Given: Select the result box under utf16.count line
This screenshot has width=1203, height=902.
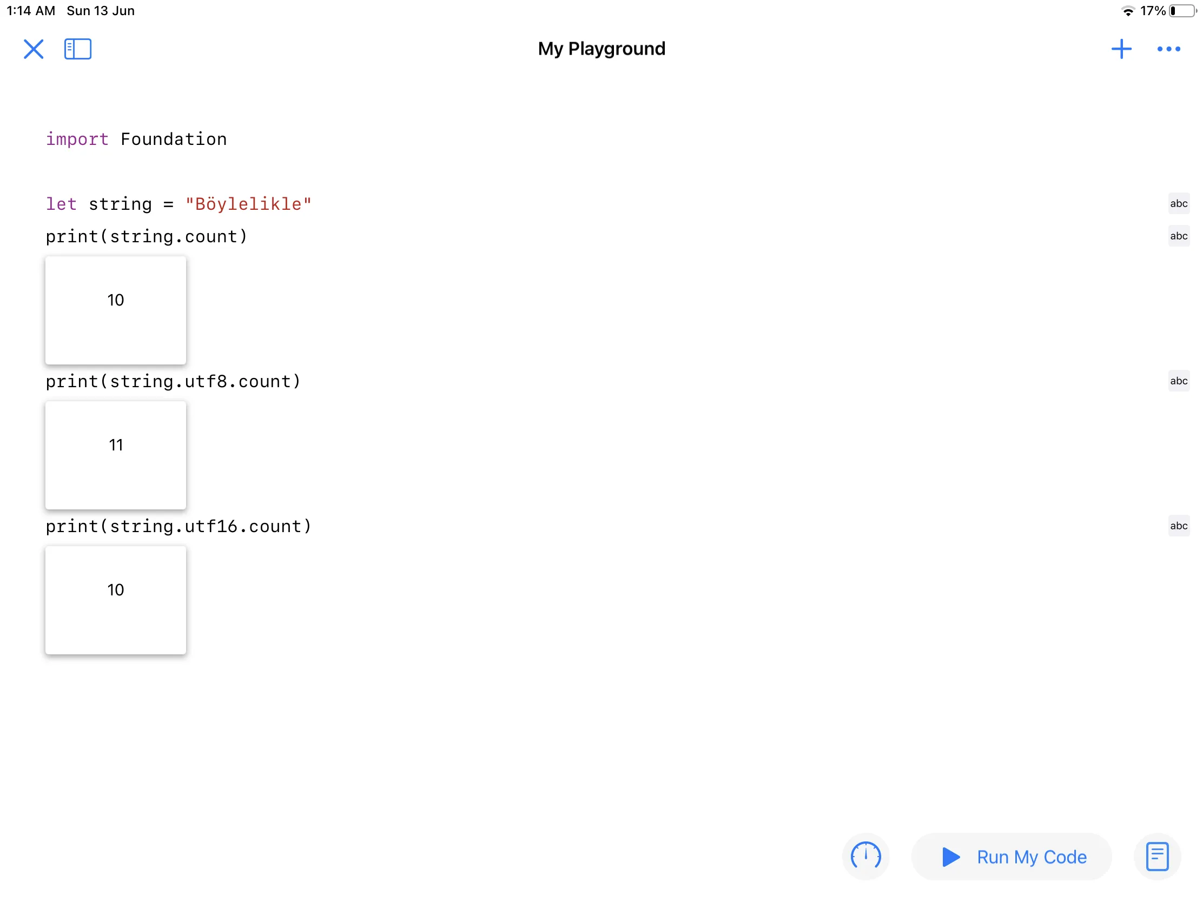Looking at the screenshot, I should point(116,600).
